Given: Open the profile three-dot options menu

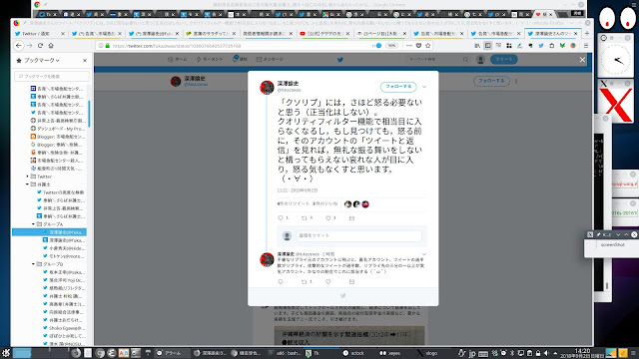Looking at the screenshot, I should [516, 81].
